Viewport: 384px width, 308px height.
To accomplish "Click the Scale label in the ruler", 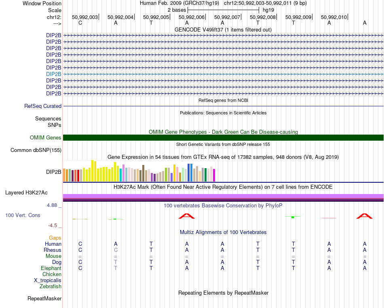I will pos(55,10).
